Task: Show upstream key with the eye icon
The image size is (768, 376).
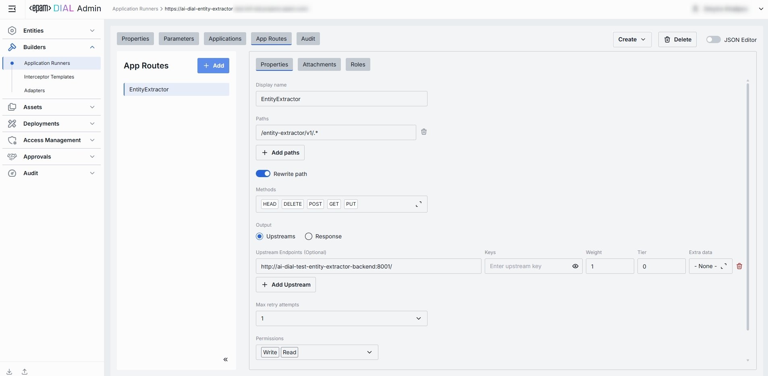Action: 575,266
